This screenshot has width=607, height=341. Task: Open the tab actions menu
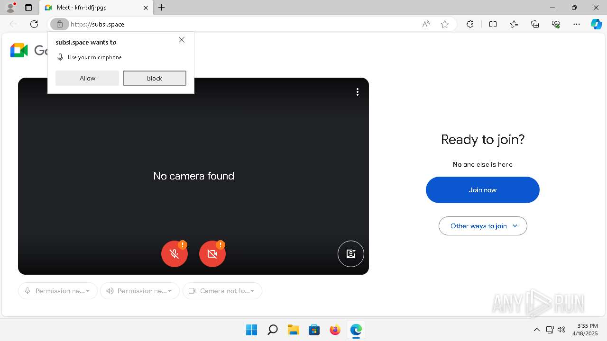point(28,8)
